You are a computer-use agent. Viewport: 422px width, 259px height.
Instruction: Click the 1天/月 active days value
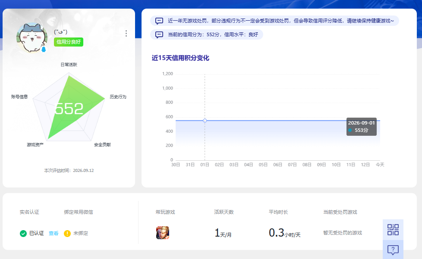(x=223, y=233)
